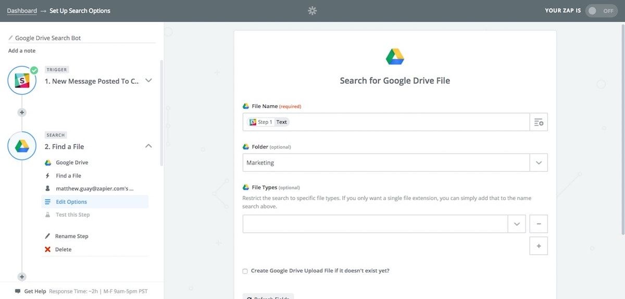Remove the File Types entry with minus button
Viewport: 625px width, 299px height.
pos(539,224)
